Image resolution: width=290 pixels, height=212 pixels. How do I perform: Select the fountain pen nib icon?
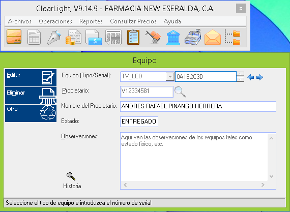54,37
